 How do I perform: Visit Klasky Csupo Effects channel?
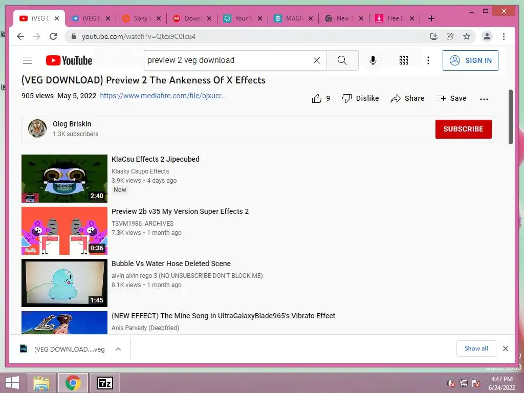140,171
